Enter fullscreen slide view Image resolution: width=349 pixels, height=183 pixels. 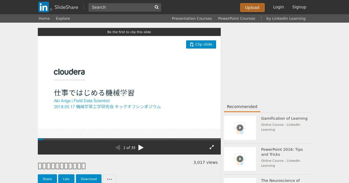pos(212,147)
